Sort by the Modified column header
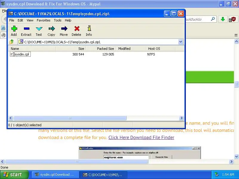Image resolution: width=239 pixels, height=179 pixels. click(131, 49)
